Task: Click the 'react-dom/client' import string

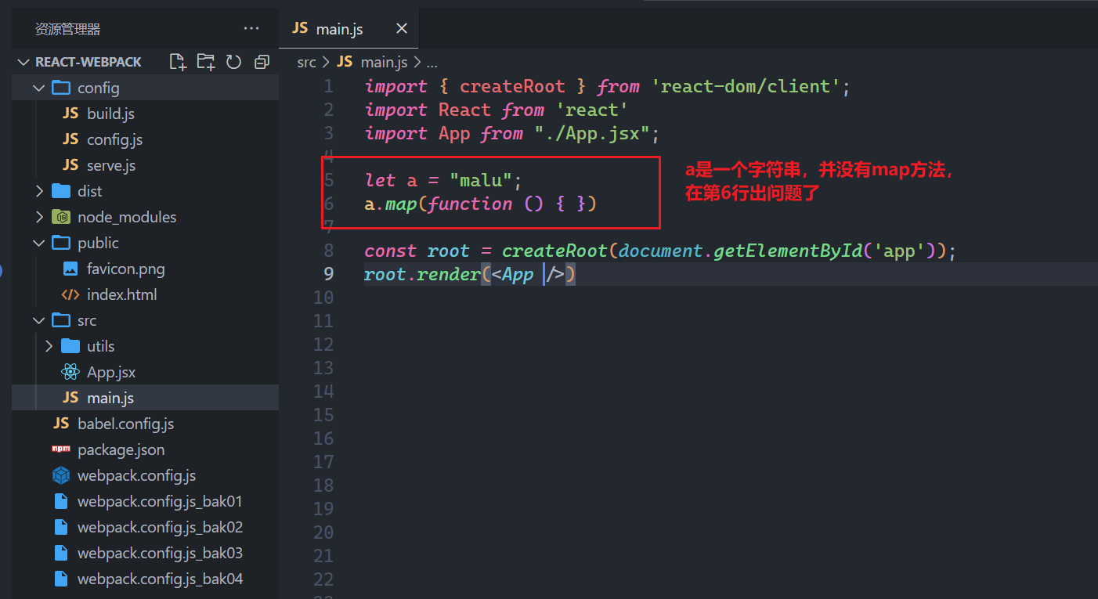Action: (x=746, y=86)
